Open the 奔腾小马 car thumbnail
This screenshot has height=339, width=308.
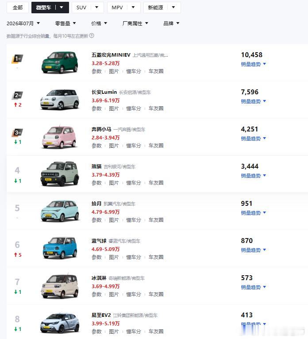point(59,137)
